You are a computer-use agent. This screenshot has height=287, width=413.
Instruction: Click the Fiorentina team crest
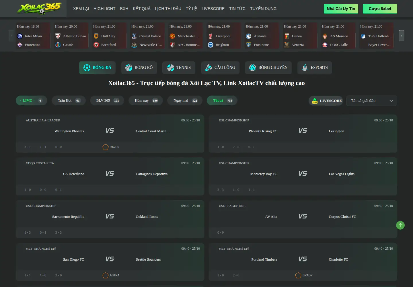click(x=20, y=45)
